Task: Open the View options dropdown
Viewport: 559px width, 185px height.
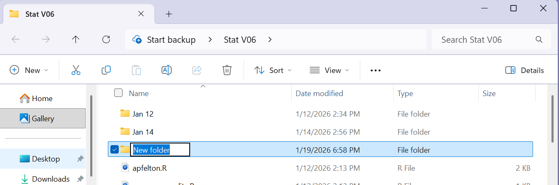Action: tap(329, 70)
